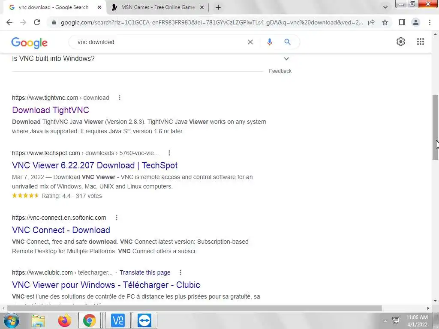
Task: Click the Feedback link
Action: point(280,71)
